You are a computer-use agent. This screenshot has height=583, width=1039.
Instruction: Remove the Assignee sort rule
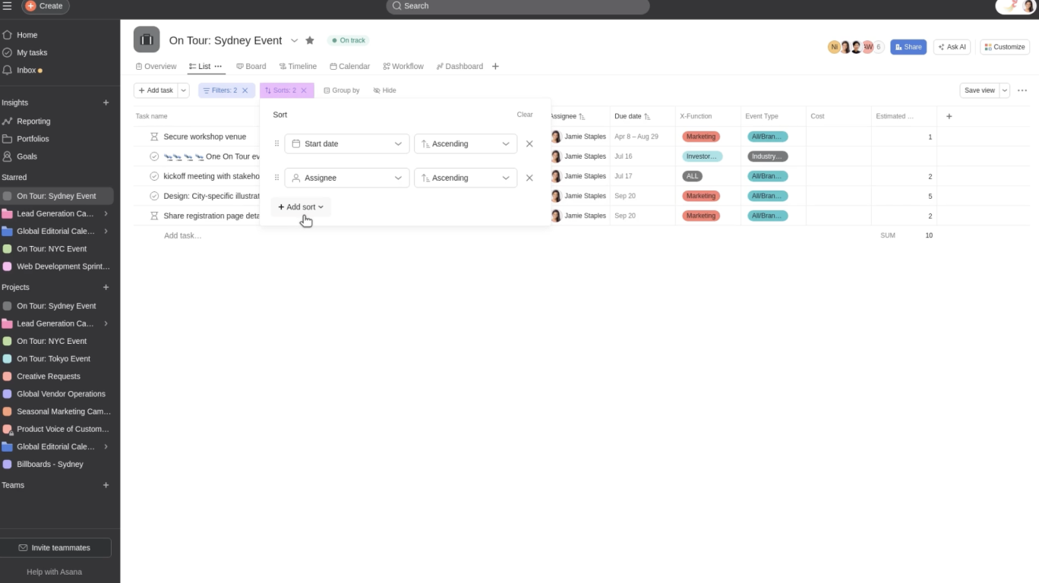(x=529, y=177)
